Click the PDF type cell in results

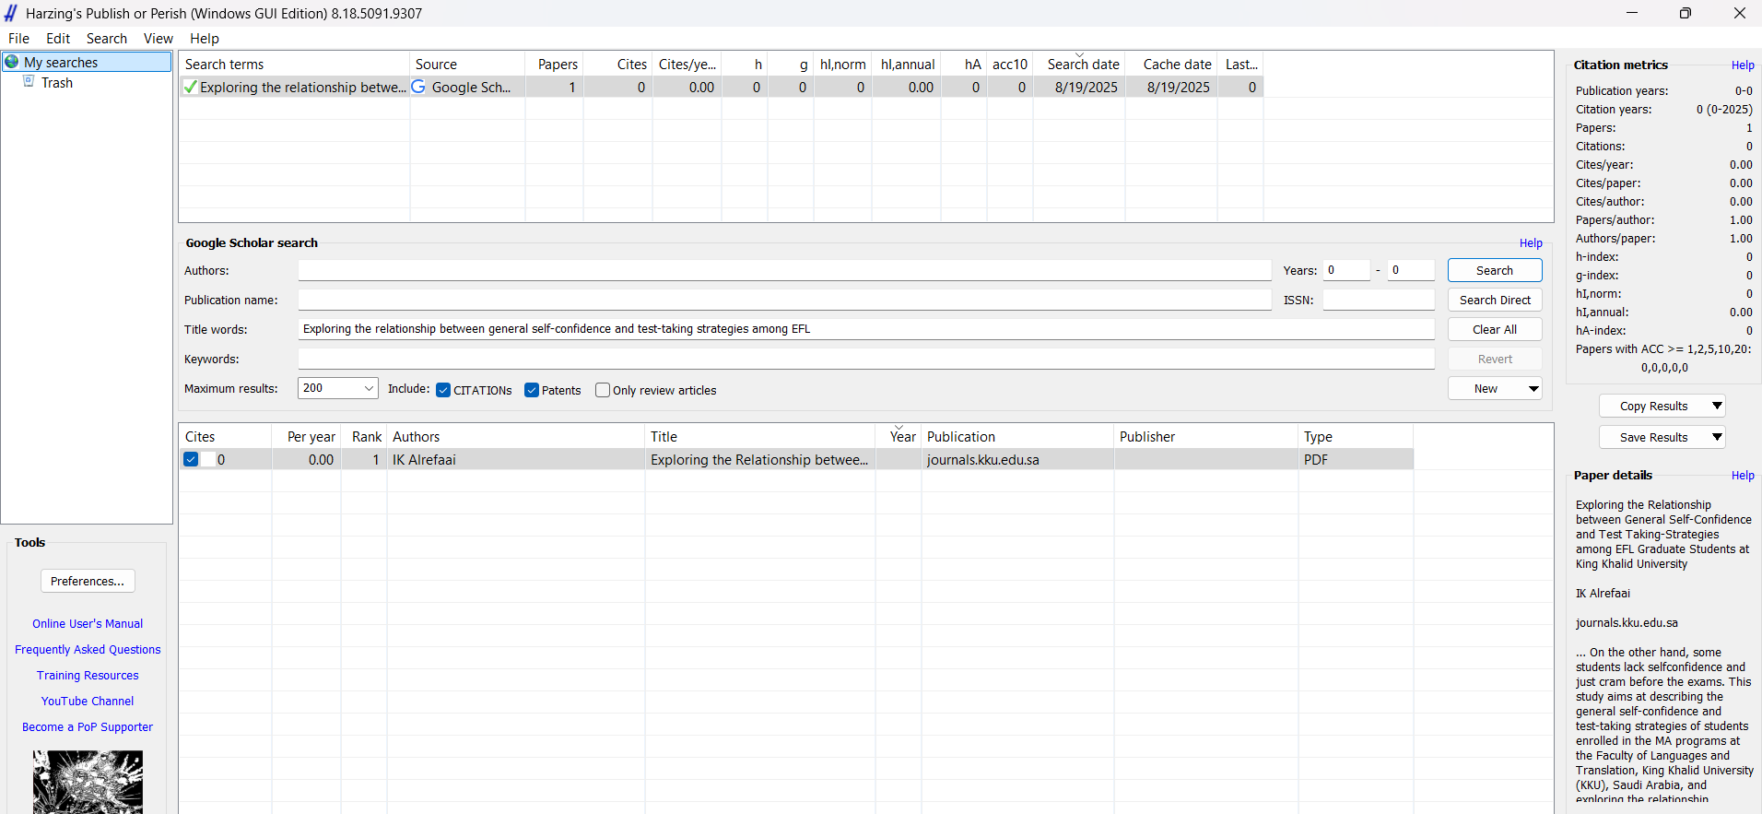pyautogui.click(x=1356, y=459)
